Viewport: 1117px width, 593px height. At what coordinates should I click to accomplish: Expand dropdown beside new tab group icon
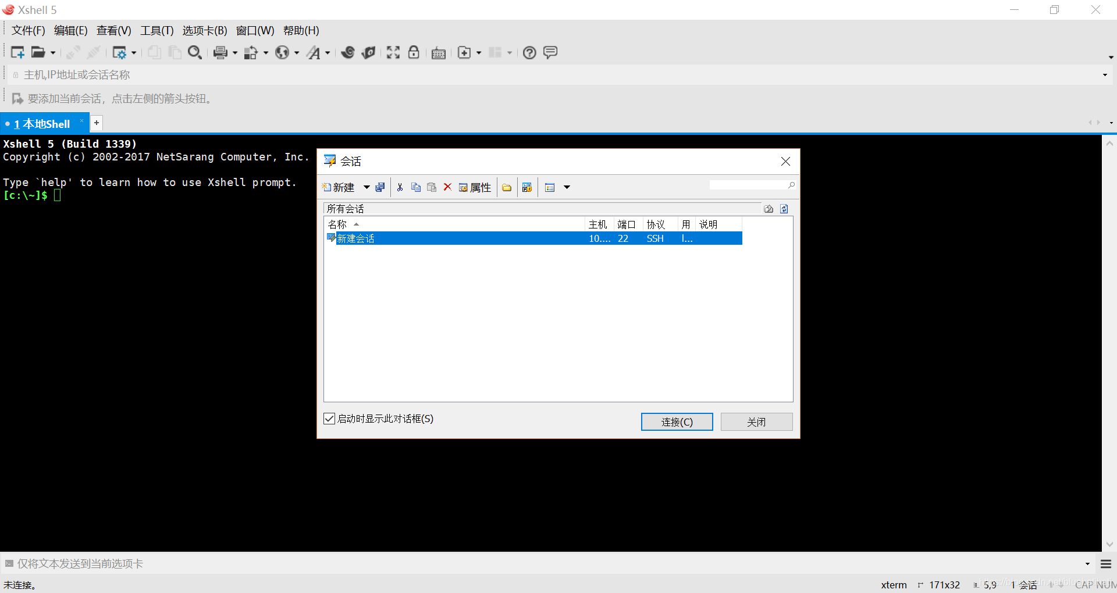(x=479, y=53)
